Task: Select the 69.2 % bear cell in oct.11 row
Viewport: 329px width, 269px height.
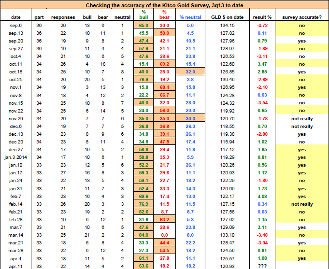Action: [164, 64]
